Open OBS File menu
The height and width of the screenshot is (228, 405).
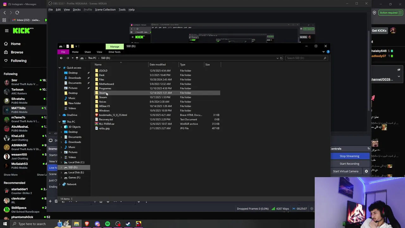tap(51, 9)
